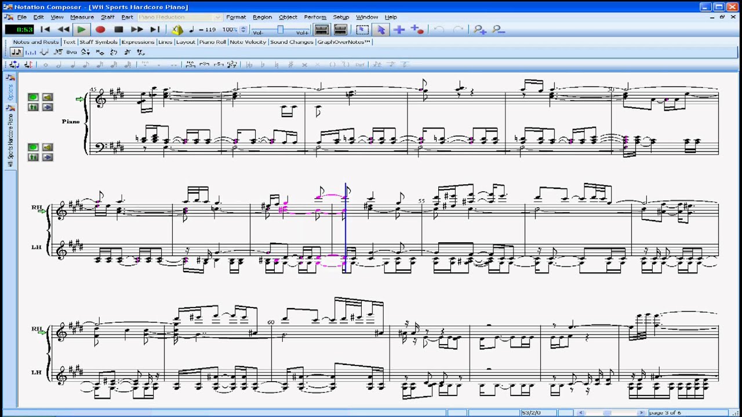Click the treble staff two-voices icon
742x417 pixels.
pyautogui.click(x=33, y=107)
